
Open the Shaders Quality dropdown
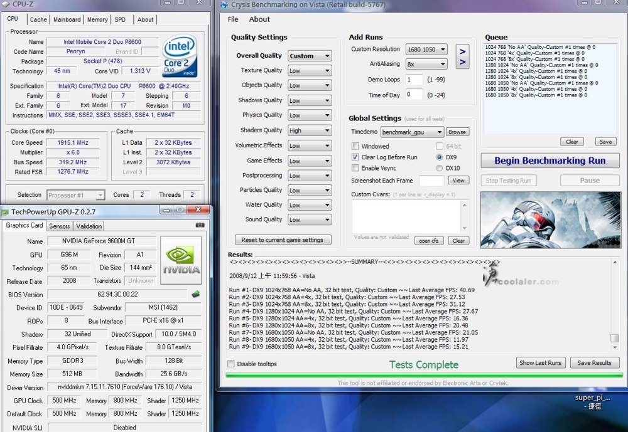pos(310,130)
